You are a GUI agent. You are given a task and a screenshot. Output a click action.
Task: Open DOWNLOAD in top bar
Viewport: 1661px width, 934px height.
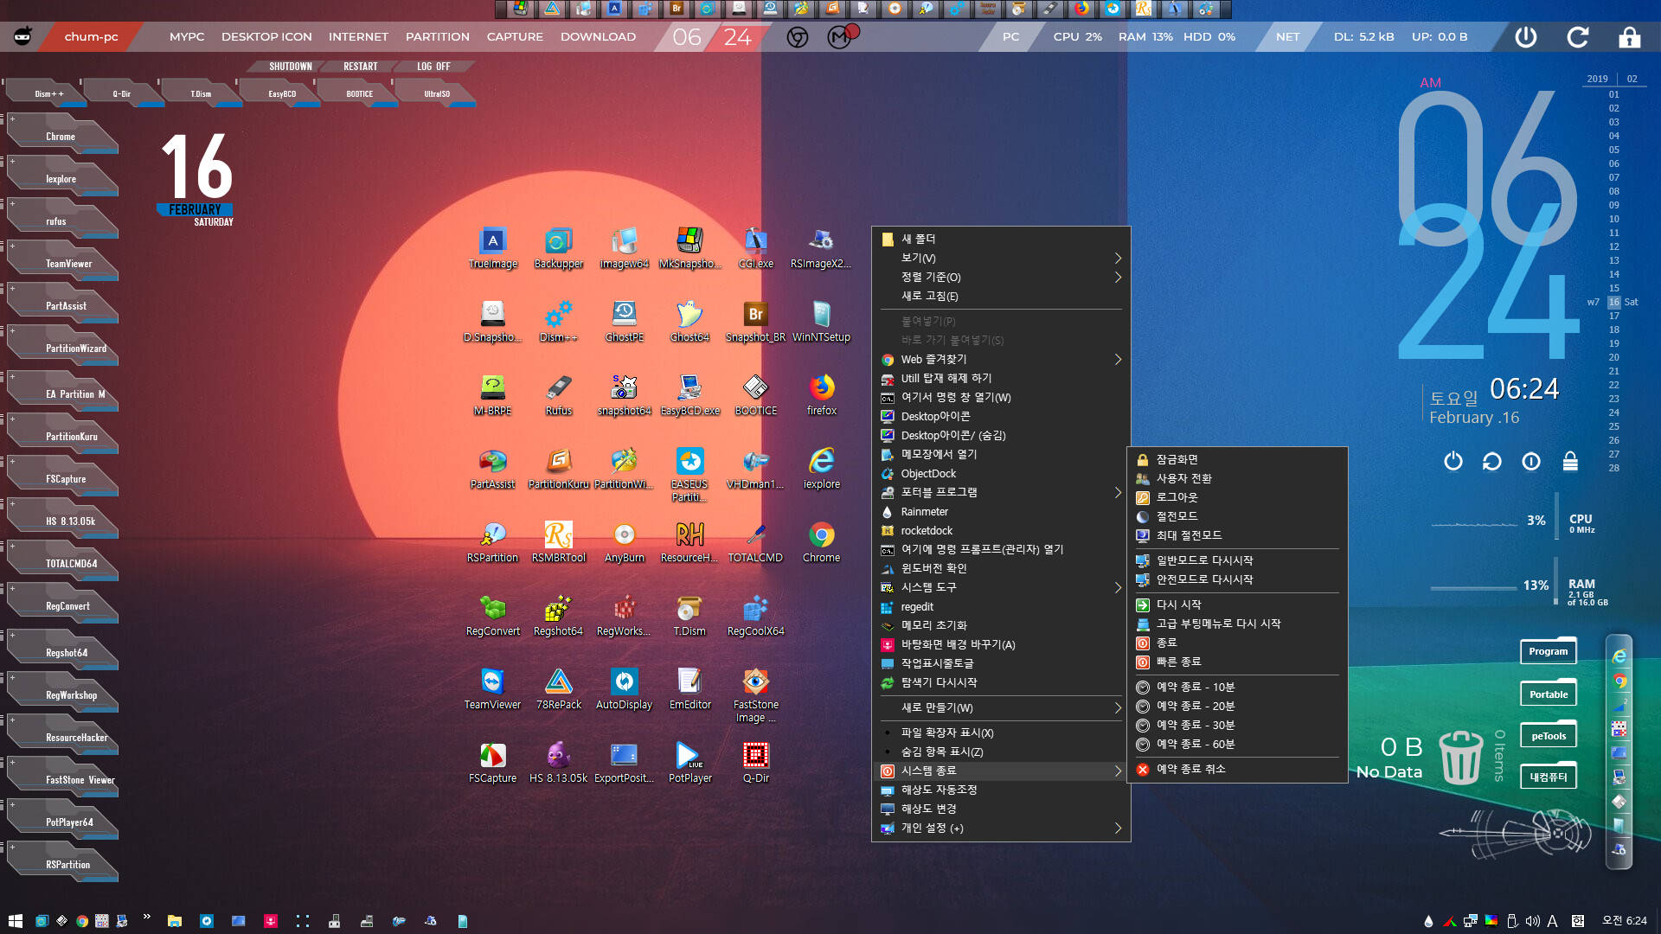pyautogui.click(x=598, y=37)
